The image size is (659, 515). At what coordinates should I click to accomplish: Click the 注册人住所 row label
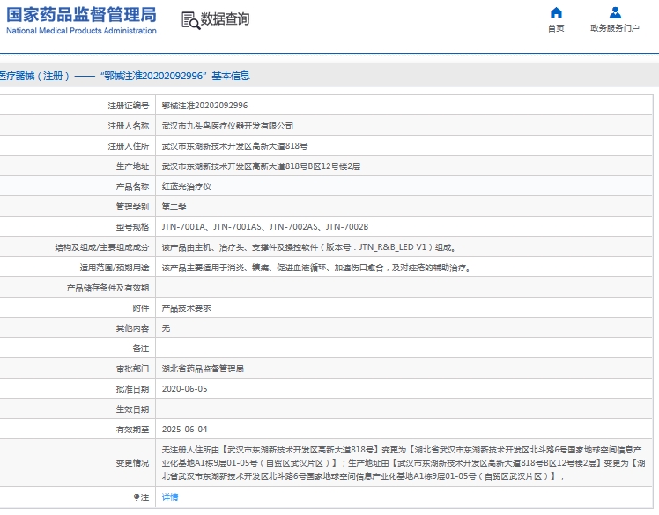[x=128, y=146]
